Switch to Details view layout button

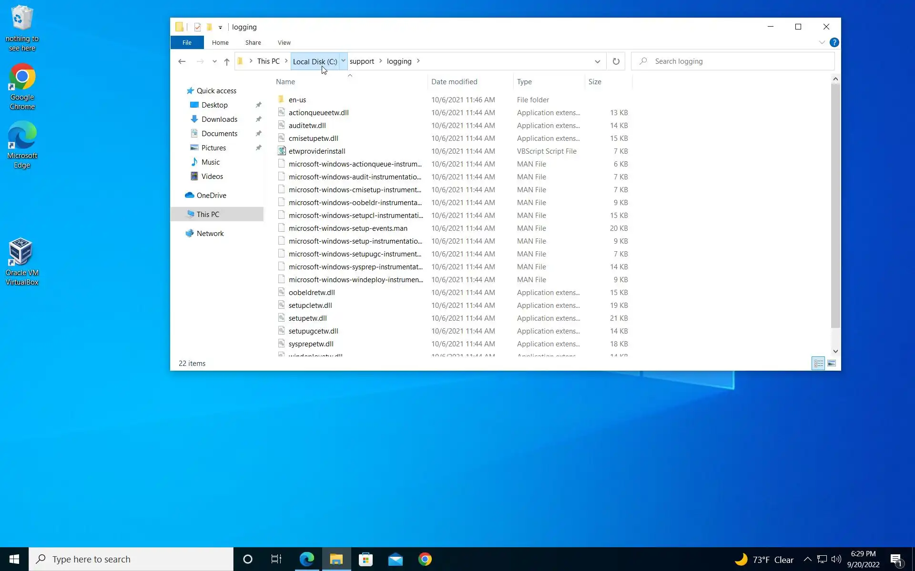click(818, 364)
